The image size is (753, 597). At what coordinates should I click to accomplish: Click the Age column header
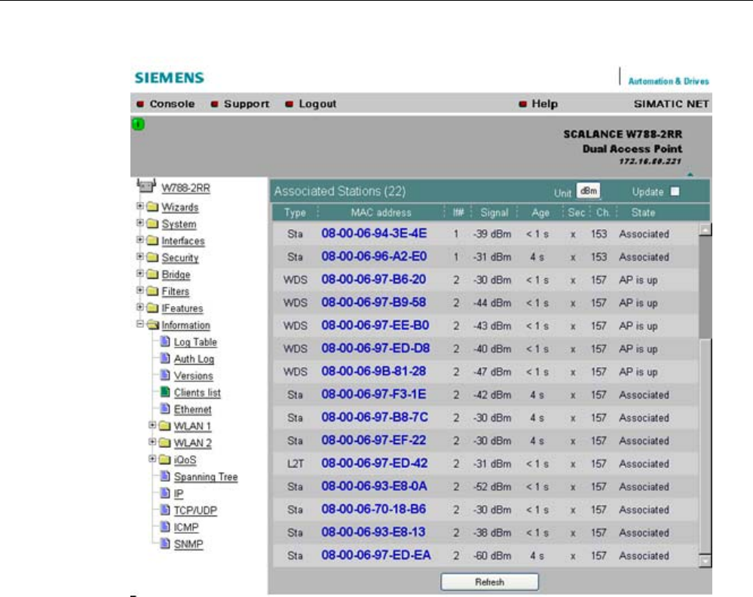(x=540, y=213)
